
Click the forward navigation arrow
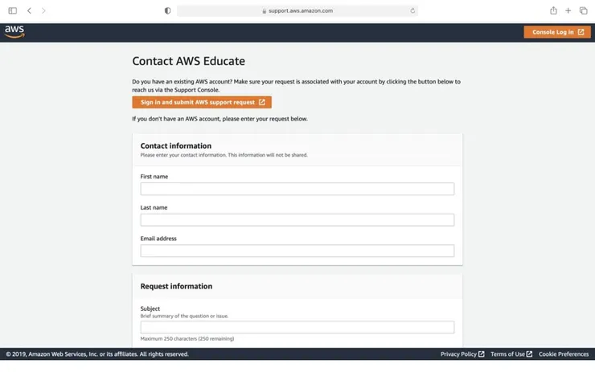[x=43, y=10]
